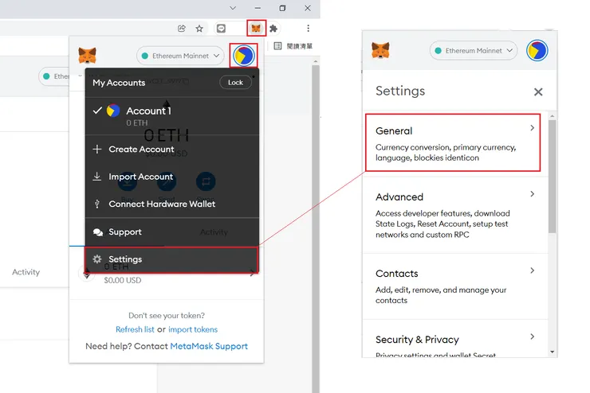Open Contacts settings section

tap(455, 286)
